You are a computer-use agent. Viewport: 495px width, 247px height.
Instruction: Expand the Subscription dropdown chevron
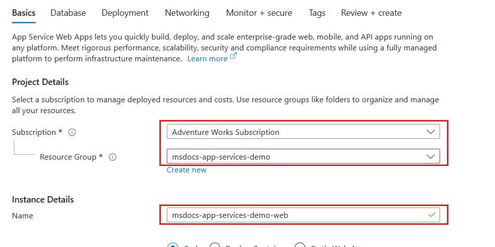[431, 132]
